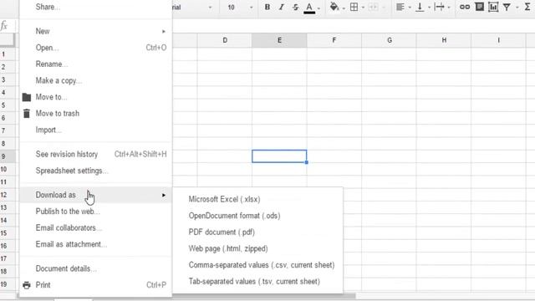Select column H header
Image resolution: width=535 pixels, height=301 pixels.
(x=444, y=40)
